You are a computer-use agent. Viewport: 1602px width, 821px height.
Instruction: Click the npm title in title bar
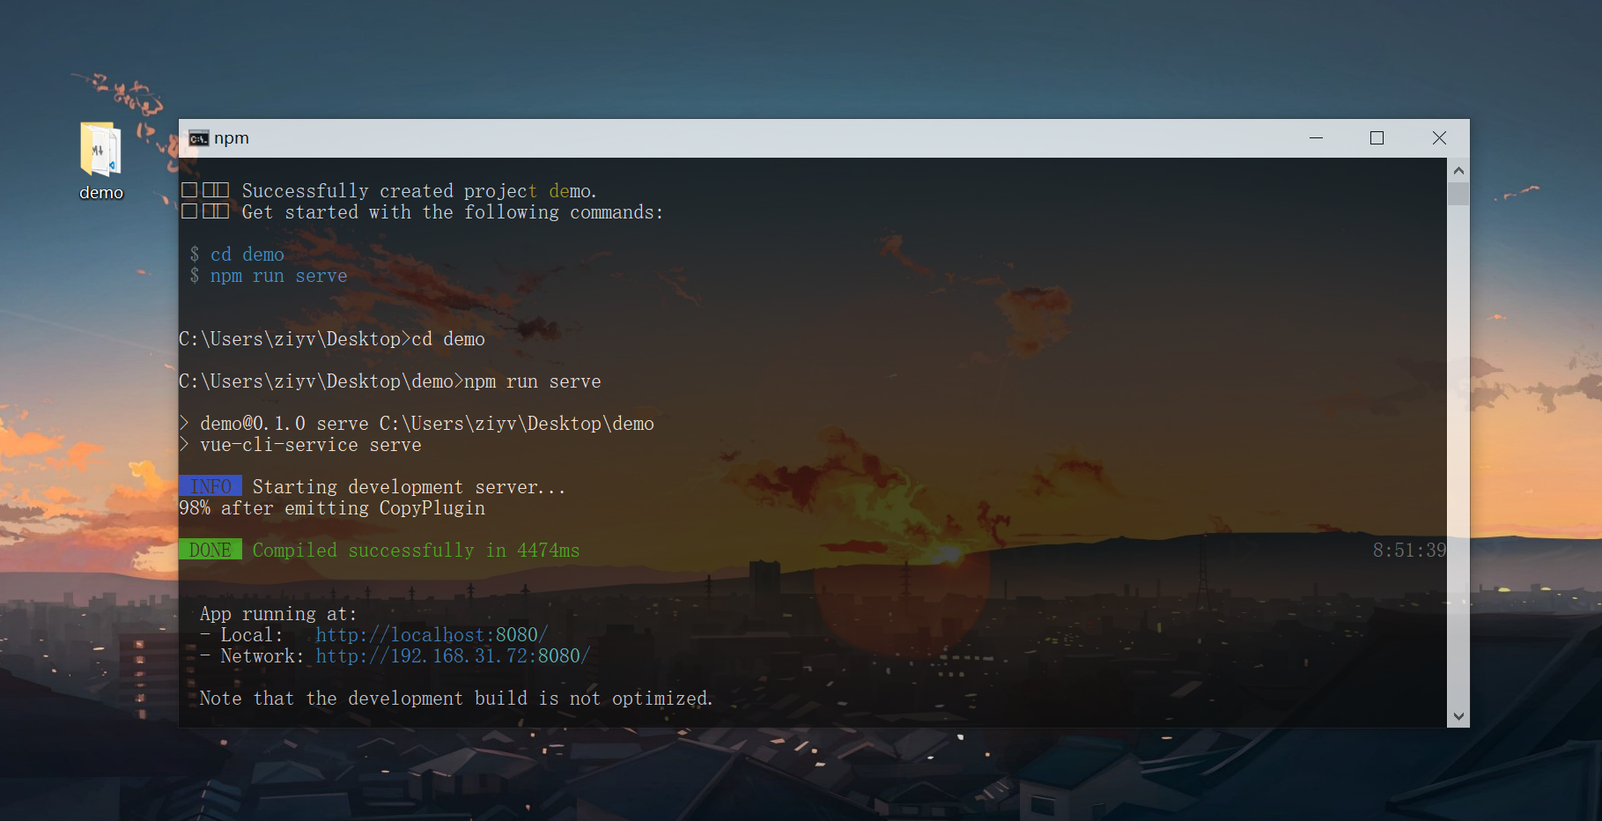(x=232, y=138)
